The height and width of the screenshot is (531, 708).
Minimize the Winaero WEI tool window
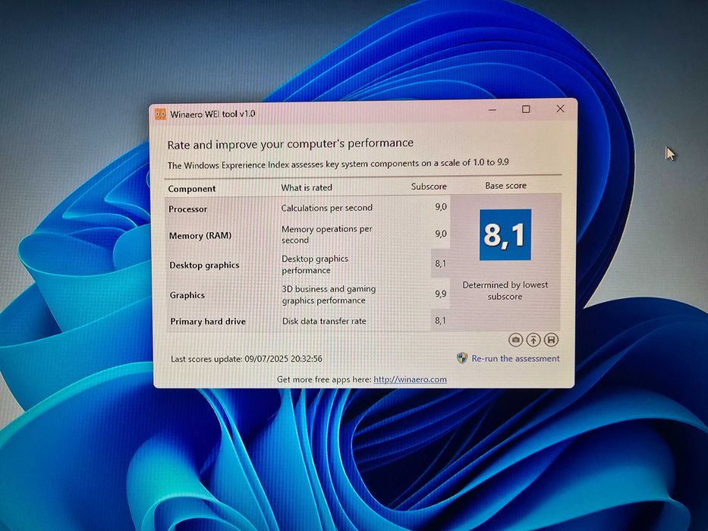pos(492,110)
